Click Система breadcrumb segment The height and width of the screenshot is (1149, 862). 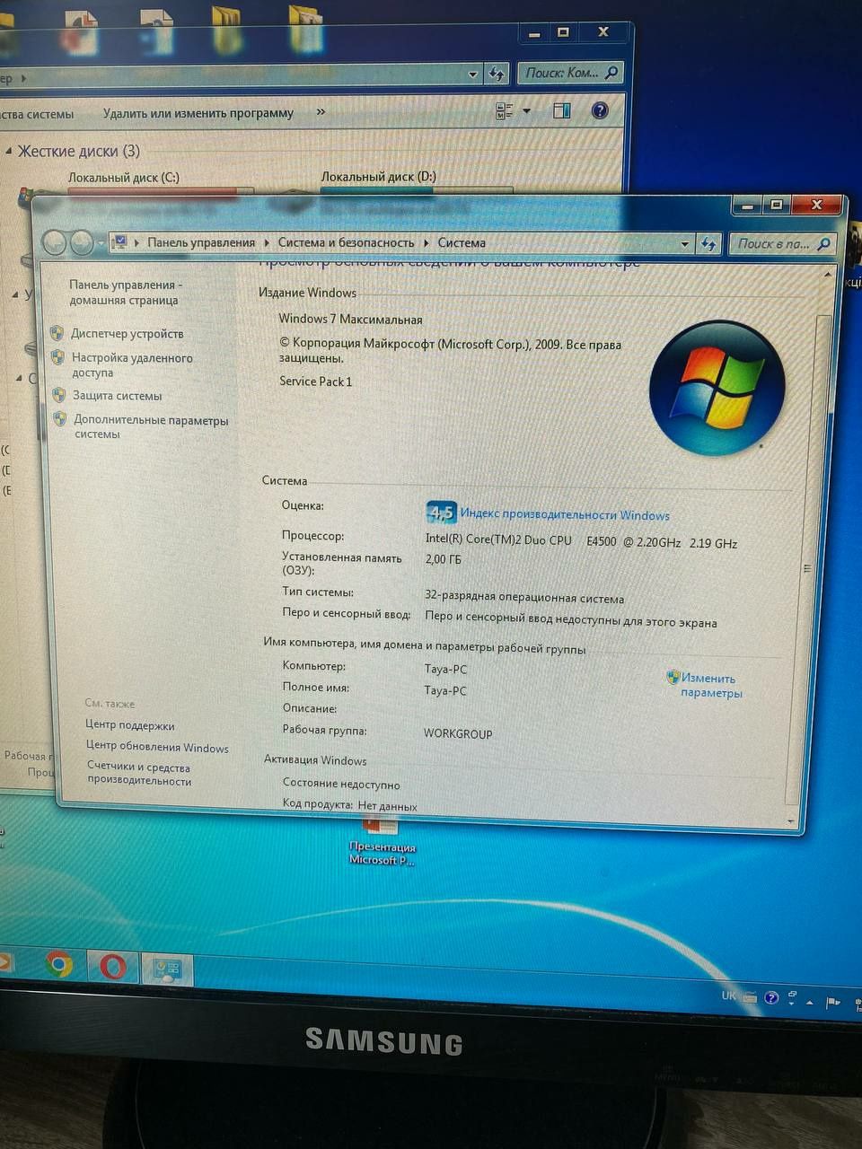pos(462,242)
